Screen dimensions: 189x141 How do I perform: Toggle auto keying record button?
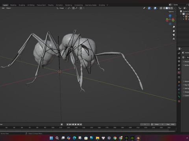pos(62,125)
